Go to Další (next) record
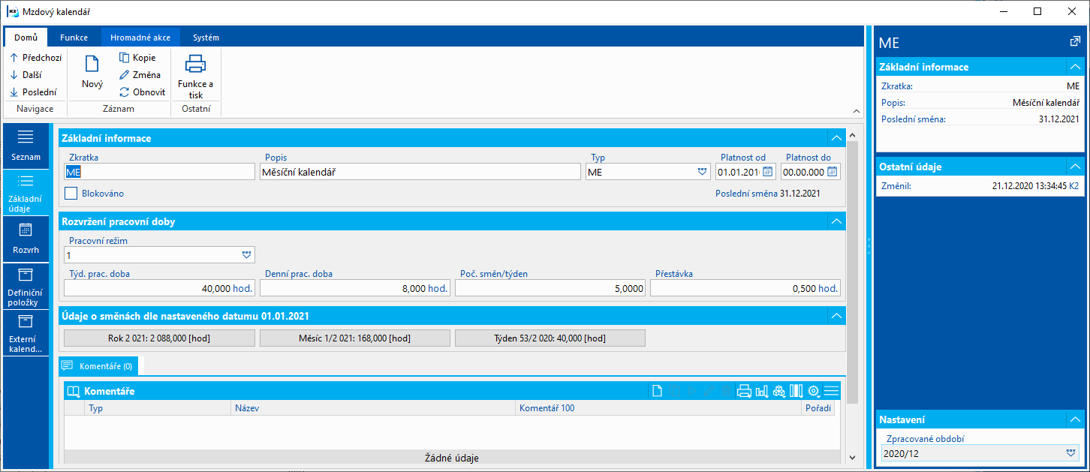The height and width of the screenshot is (472, 1090). coord(26,75)
